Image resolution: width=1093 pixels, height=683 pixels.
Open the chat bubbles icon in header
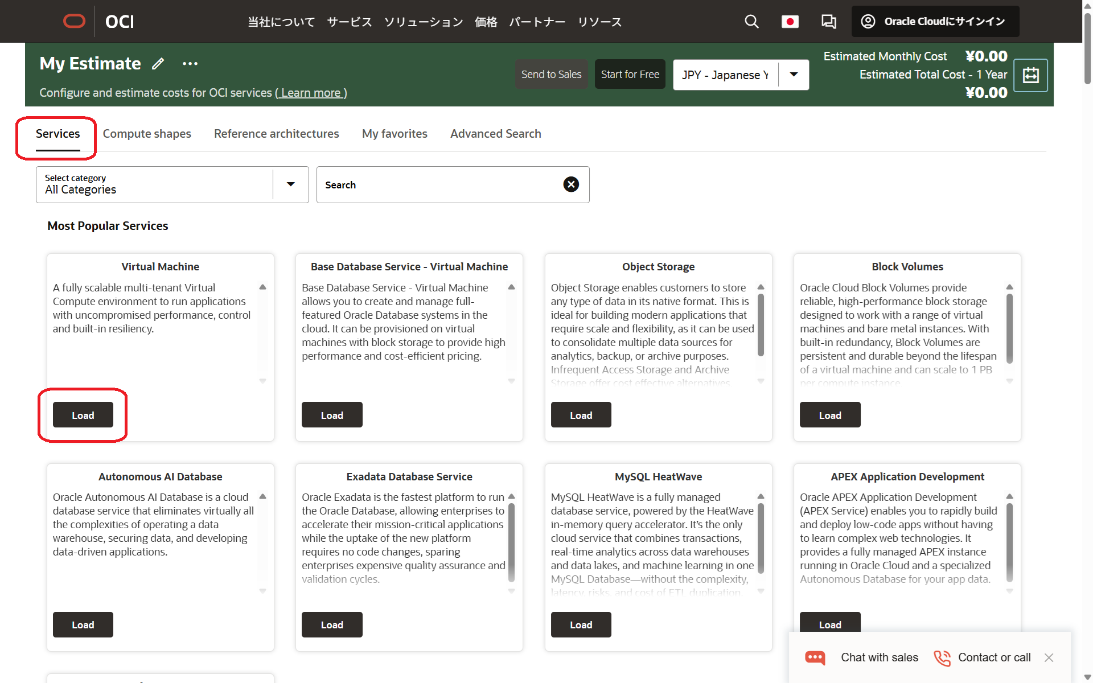(828, 22)
